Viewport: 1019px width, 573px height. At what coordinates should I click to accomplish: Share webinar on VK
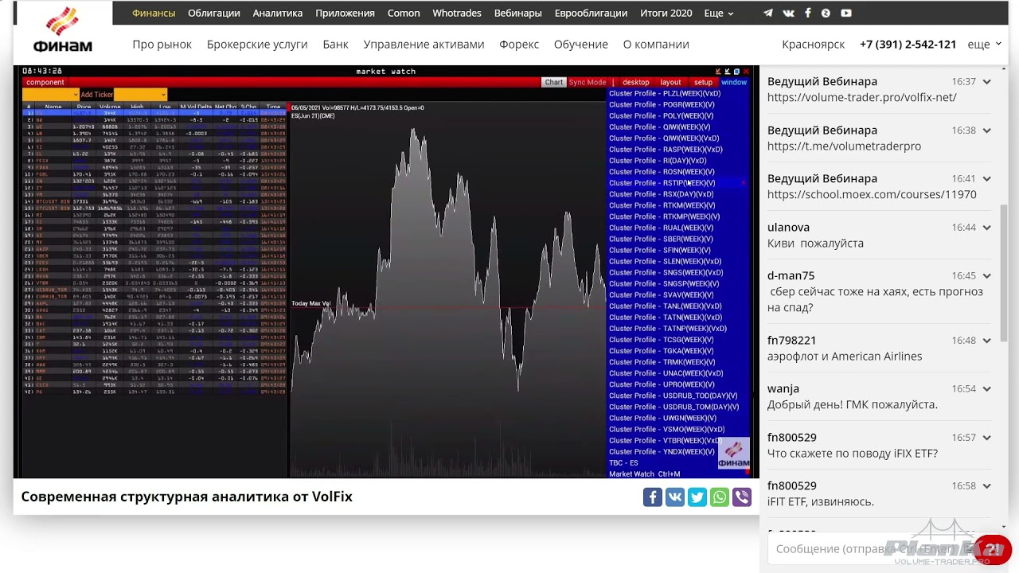pyautogui.click(x=675, y=497)
